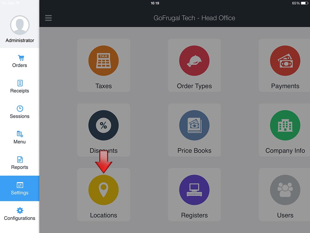310x233 pixels.
Task: Open the Registers icon
Action: [x=194, y=190]
